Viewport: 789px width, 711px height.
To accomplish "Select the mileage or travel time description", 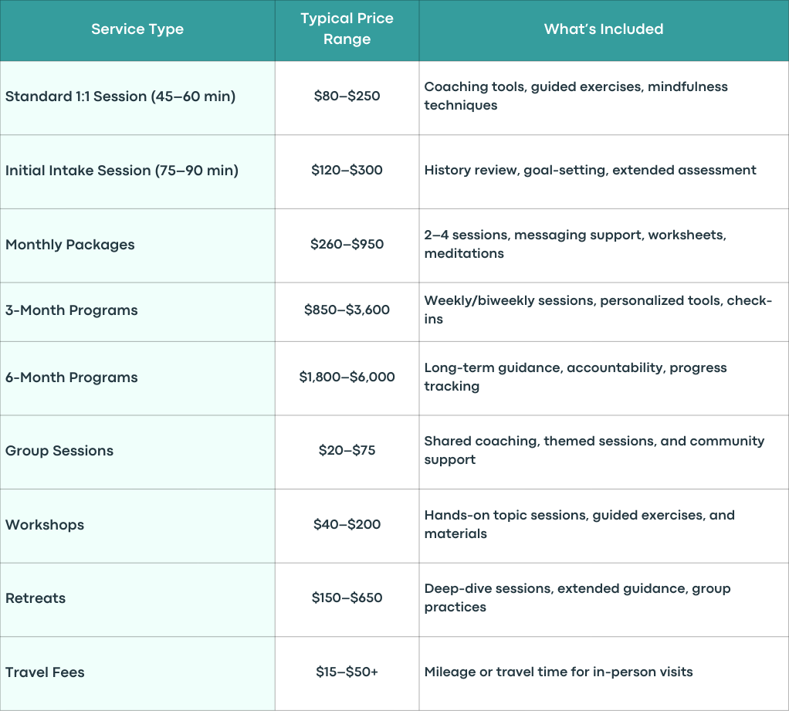I will [558, 672].
